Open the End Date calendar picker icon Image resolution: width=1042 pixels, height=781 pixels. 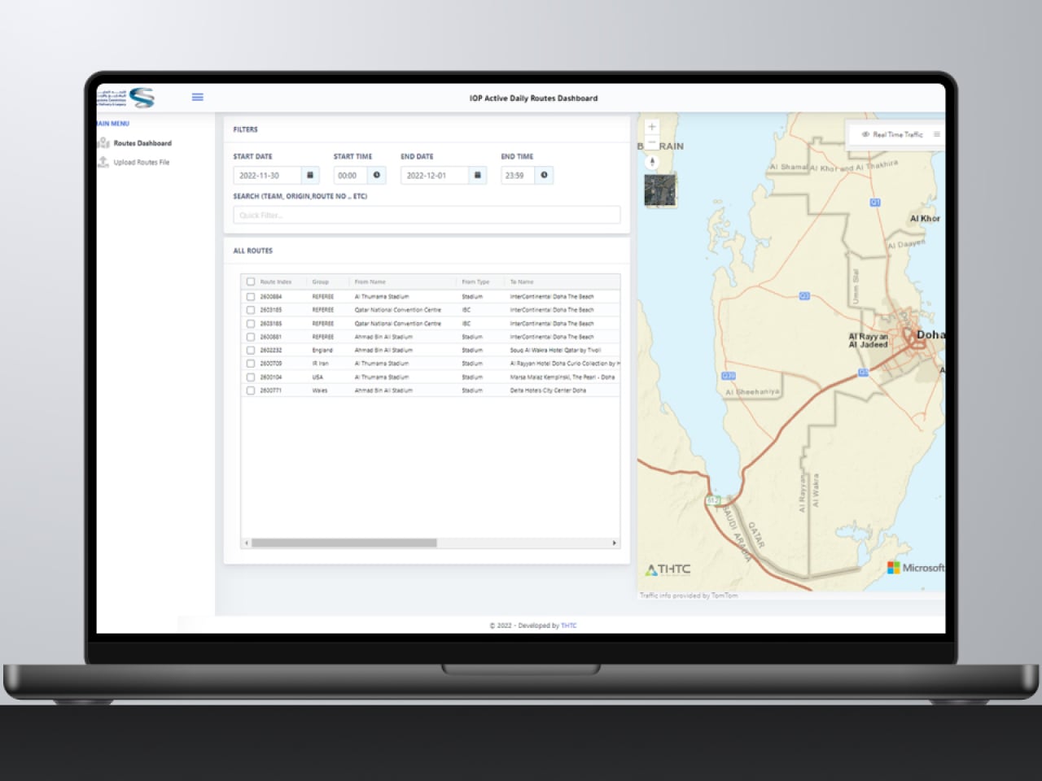[x=478, y=175]
